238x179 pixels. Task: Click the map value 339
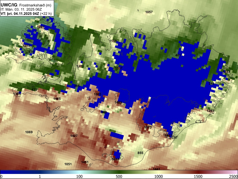[31, 52]
